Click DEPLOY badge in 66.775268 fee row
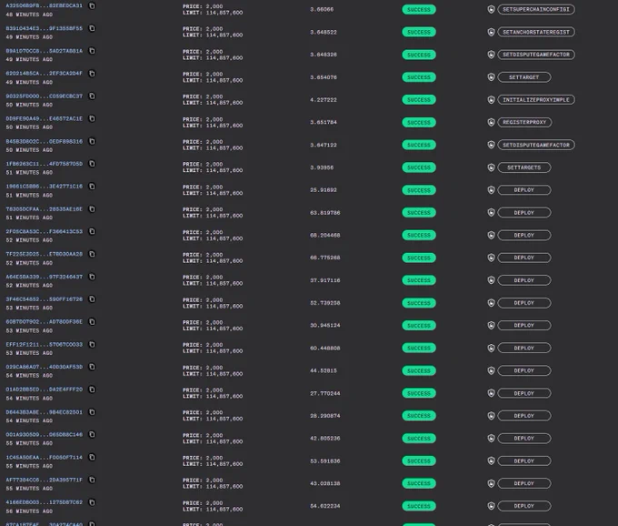 click(524, 258)
